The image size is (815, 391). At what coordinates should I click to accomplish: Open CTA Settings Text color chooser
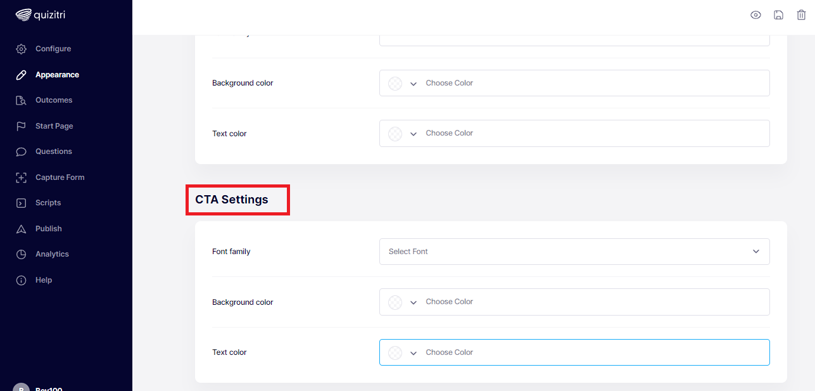click(x=574, y=352)
